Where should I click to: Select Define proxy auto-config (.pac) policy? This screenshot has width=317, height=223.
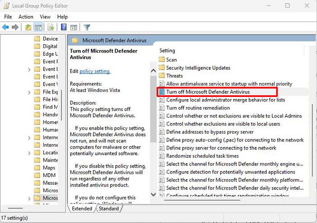point(231,140)
